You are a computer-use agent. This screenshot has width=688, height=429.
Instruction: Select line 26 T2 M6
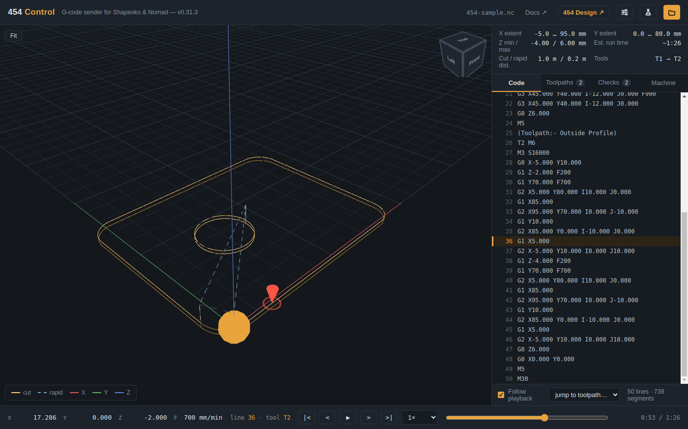pyautogui.click(x=586, y=143)
